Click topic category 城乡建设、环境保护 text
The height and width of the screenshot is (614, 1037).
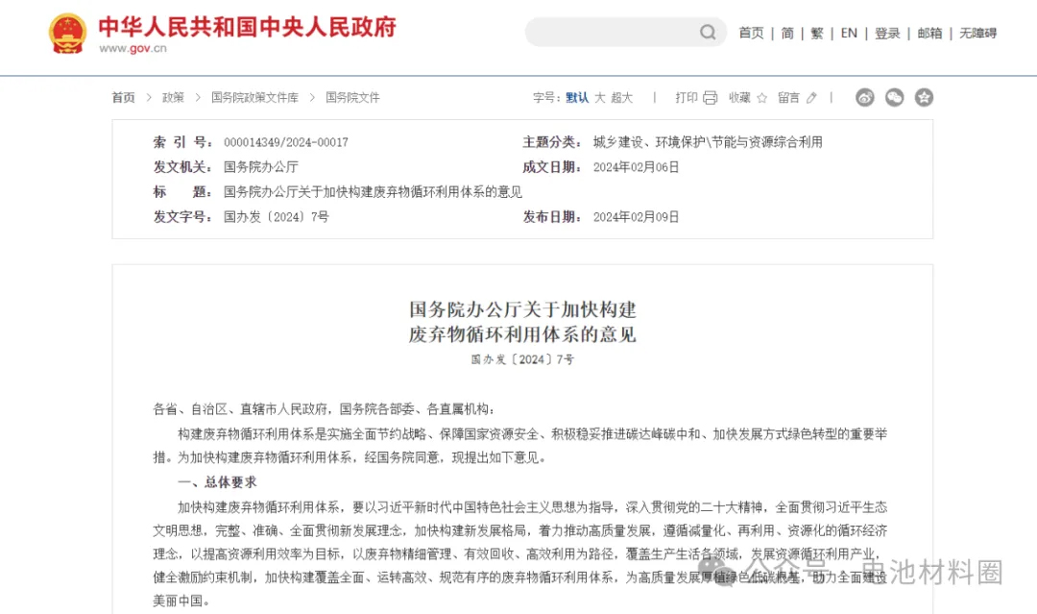coord(708,142)
